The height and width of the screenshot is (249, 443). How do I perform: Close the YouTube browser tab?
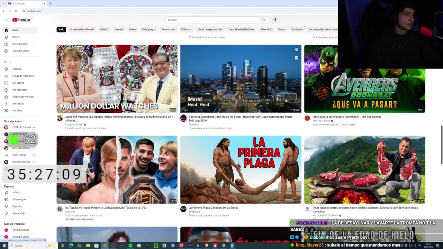pos(44,3)
